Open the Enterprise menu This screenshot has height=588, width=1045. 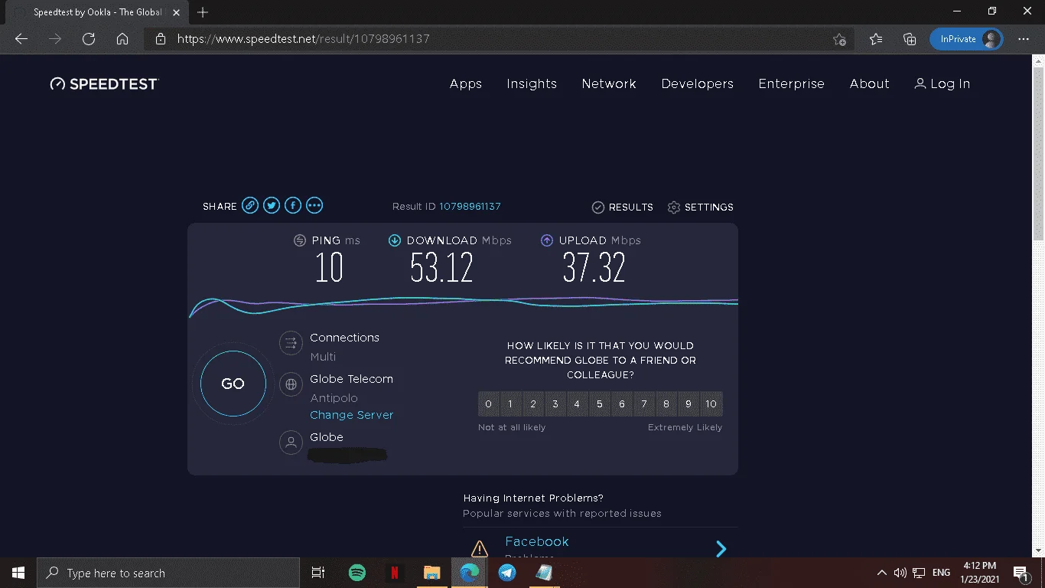[x=792, y=84]
